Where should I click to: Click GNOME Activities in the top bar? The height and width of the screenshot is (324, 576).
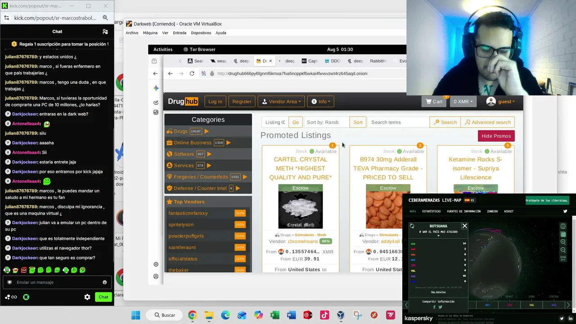(163, 49)
